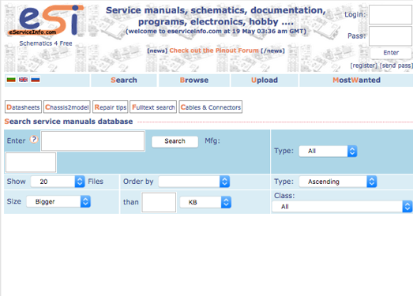Click the eServiceInfo logo
This screenshot has width=413, height=296.
45,21
